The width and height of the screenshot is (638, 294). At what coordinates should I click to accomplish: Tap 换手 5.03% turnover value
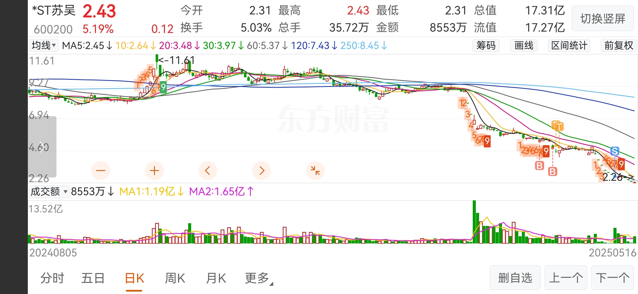click(256, 27)
